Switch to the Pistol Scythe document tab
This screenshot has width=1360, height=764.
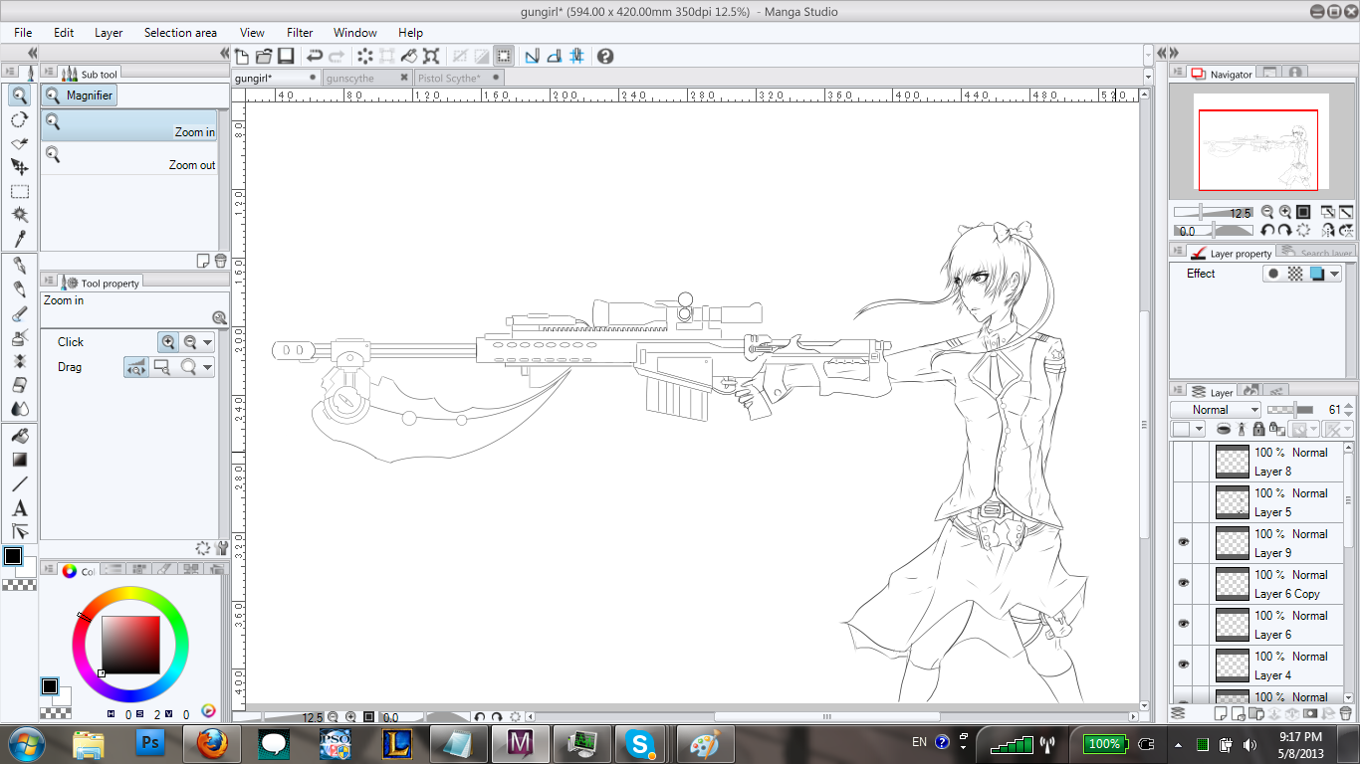coord(457,78)
